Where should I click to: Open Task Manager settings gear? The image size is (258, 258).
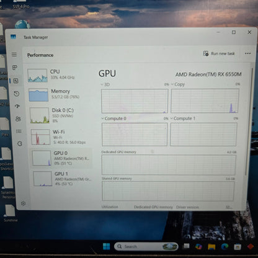[x=24, y=203]
